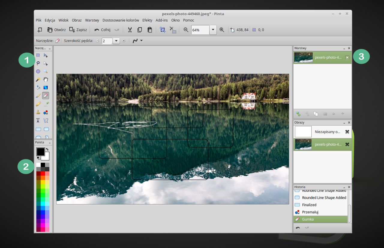Select the Text tool
This screenshot has height=248, width=384.
38,121
